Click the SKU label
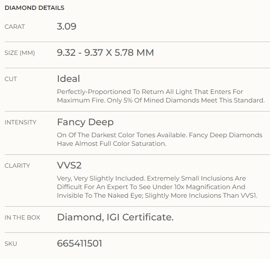Image resolution: width=270 pixels, height=259 pixels. (x=11, y=244)
